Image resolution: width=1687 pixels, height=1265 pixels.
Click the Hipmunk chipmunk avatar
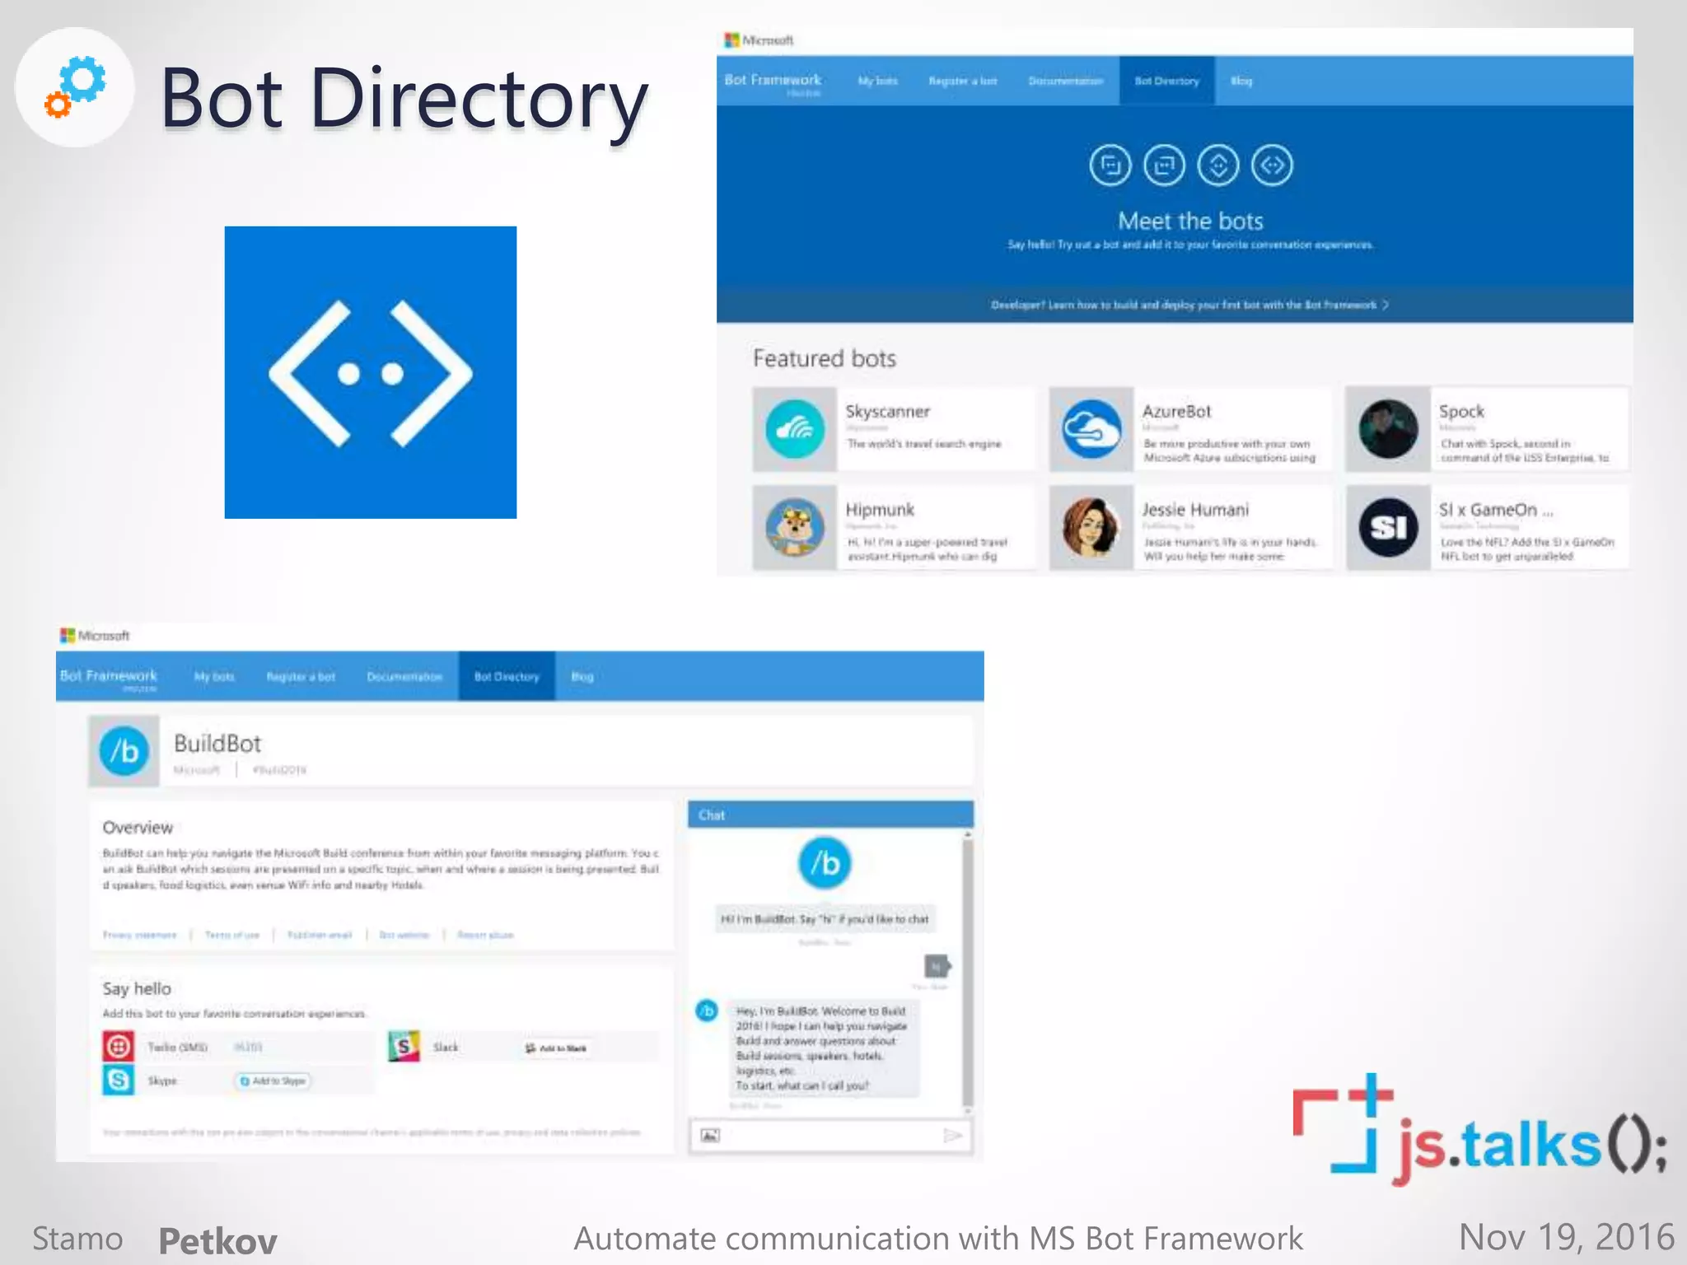795,528
